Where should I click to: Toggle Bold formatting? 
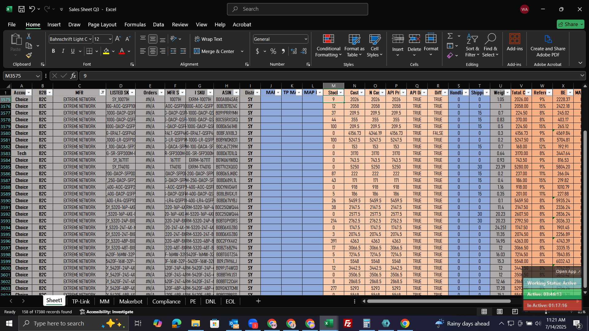point(53,51)
